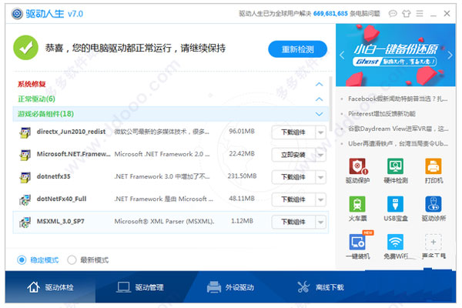The height and width of the screenshot is (308, 462).
Task: Launch 硬件检测 monitor tool
Action: pos(395,166)
